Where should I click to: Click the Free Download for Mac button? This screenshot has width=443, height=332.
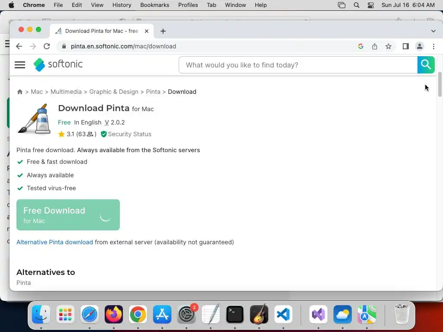pos(68,215)
